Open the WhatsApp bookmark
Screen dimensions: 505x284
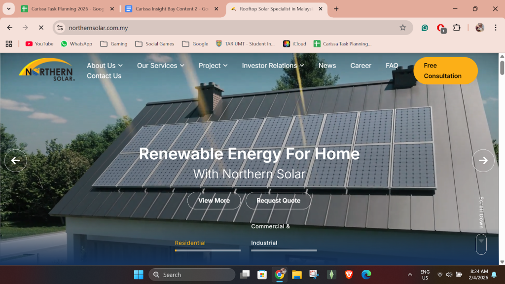click(x=76, y=43)
